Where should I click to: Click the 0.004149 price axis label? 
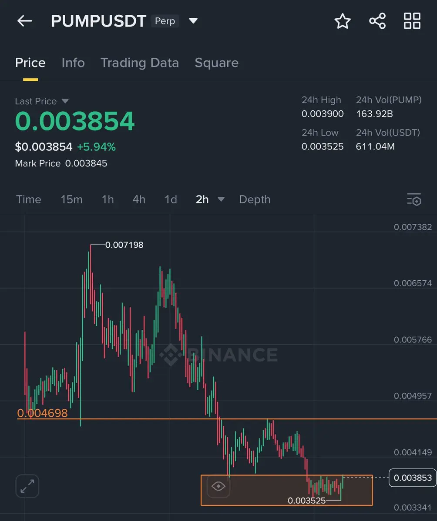point(413,452)
